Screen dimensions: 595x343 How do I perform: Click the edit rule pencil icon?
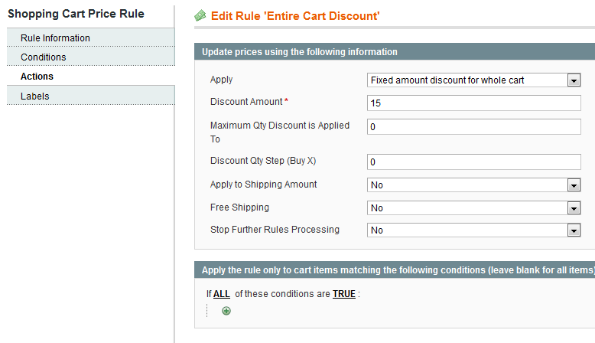pos(200,15)
